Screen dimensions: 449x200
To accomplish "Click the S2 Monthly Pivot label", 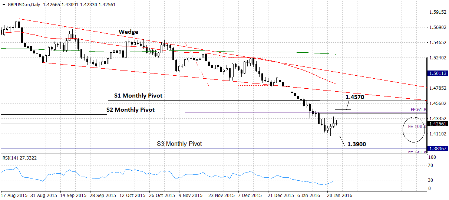I will coord(131,110).
